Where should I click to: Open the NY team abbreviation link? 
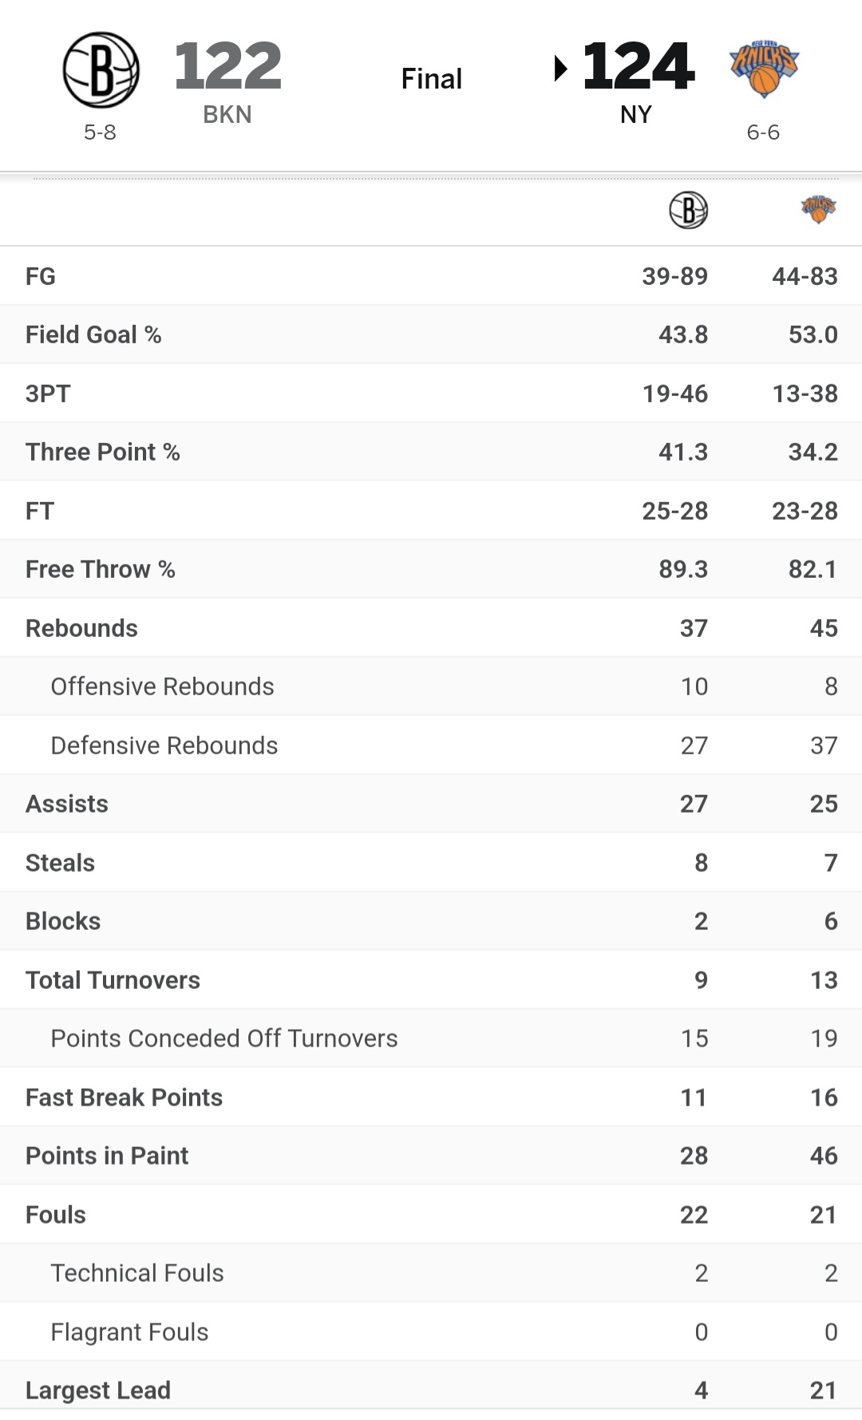tap(636, 115)
